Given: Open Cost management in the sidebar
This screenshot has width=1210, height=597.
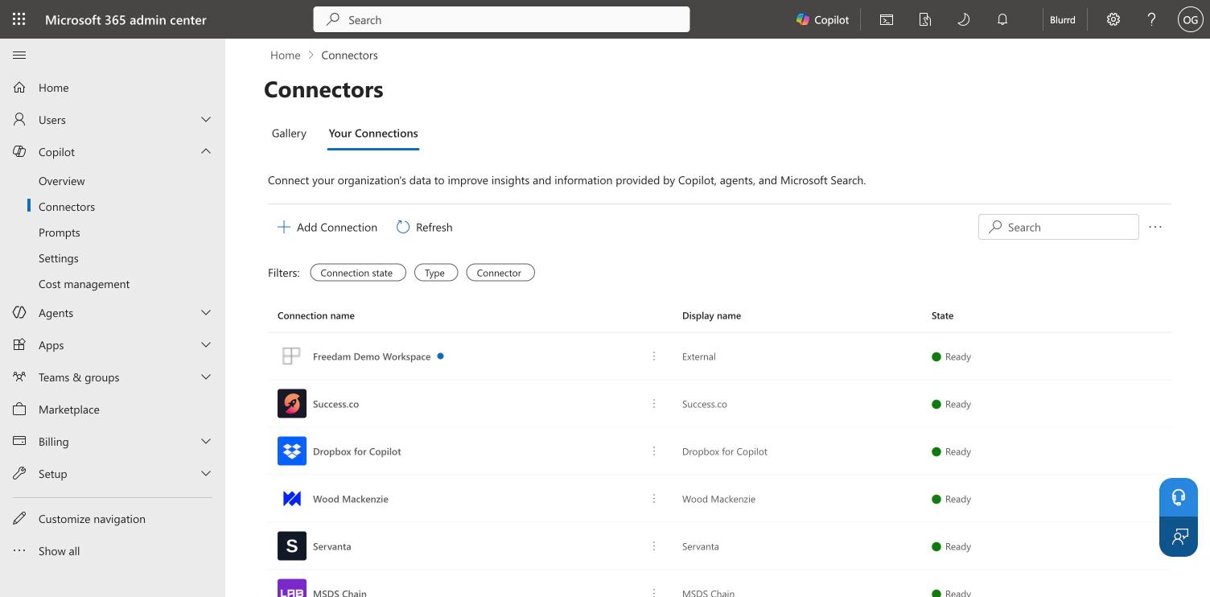Looking at the screenshot, I should coord(84,284).
